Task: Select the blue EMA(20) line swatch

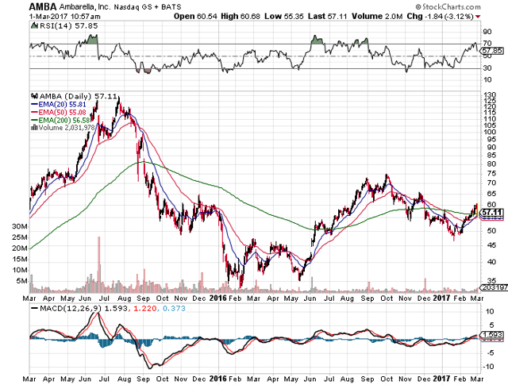Action: [x=34, y=104]
